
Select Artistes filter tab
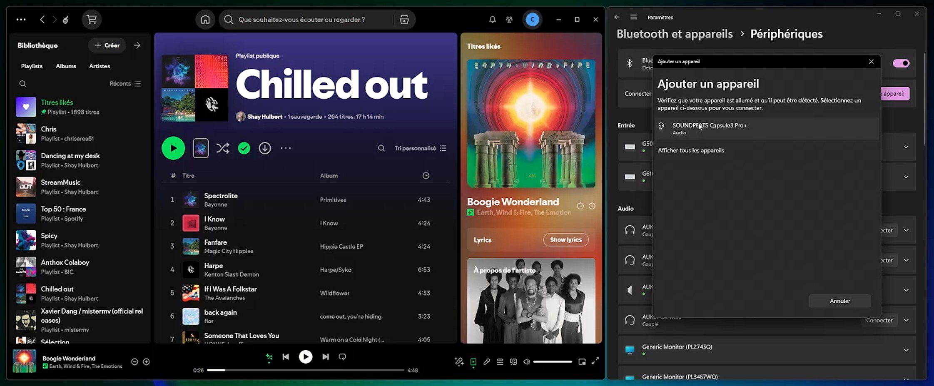(x=100, y=66)
